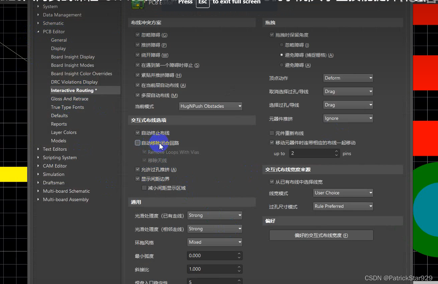Screen dimensions: 438x284
Task: Open the 当前模式 HugNPush Obstacles dropdown
Action: [x=210, y=106]
